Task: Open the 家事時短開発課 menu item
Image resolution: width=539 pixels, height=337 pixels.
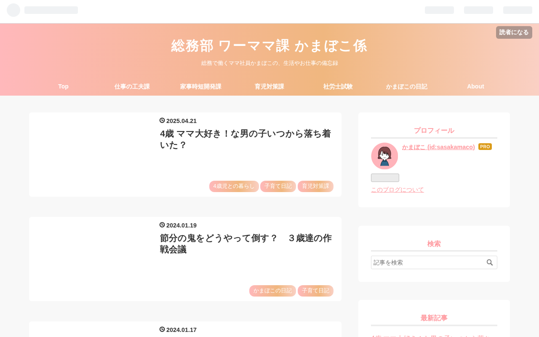Action: (x=201, y=86)
